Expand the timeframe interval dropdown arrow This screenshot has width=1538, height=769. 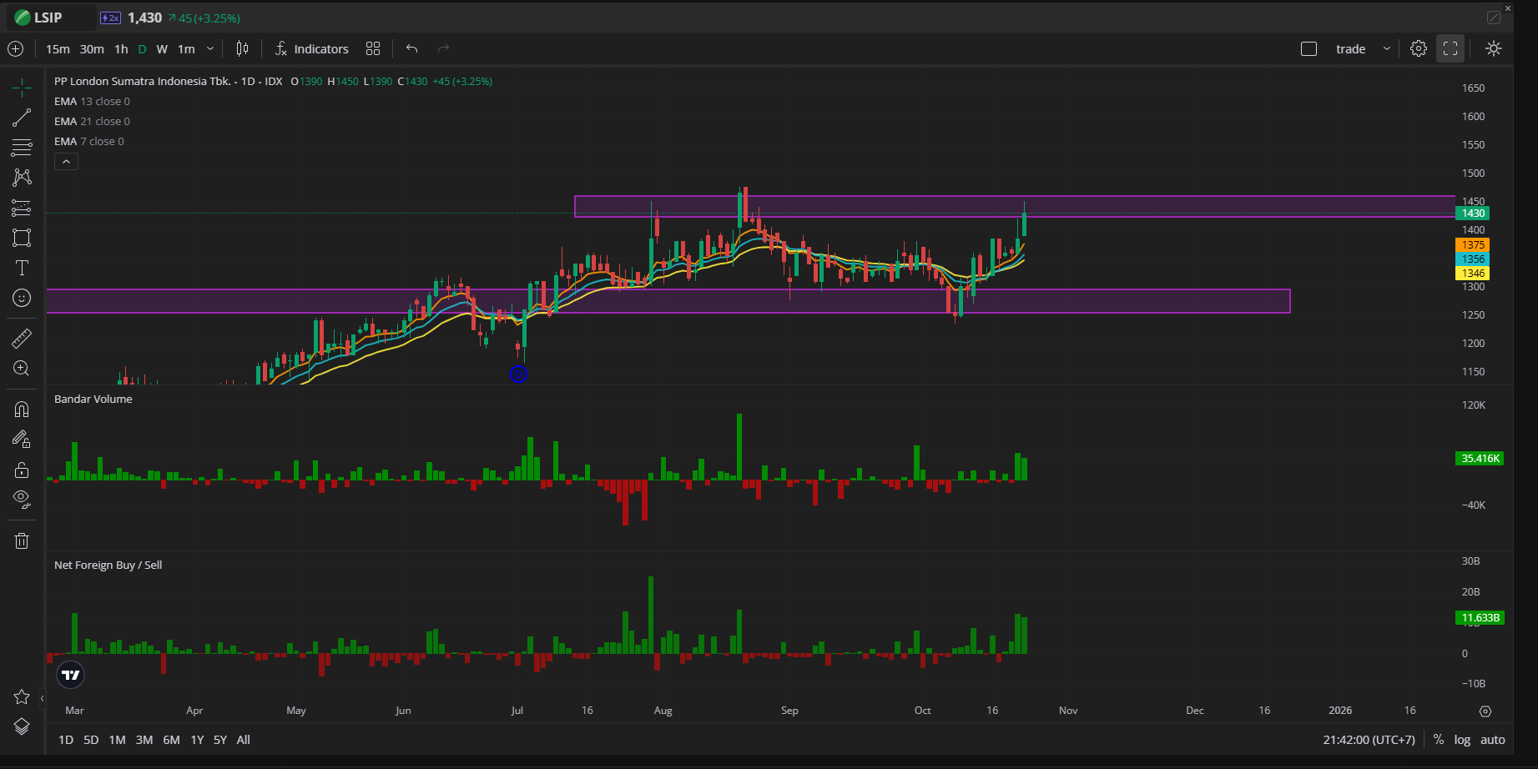click(x=210, y=49)
